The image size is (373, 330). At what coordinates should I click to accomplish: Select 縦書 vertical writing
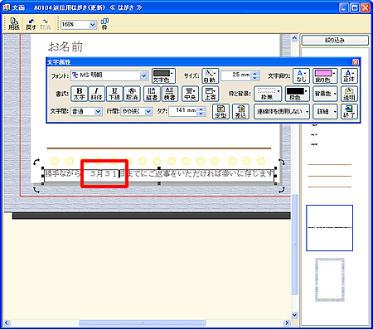point(152,94)
